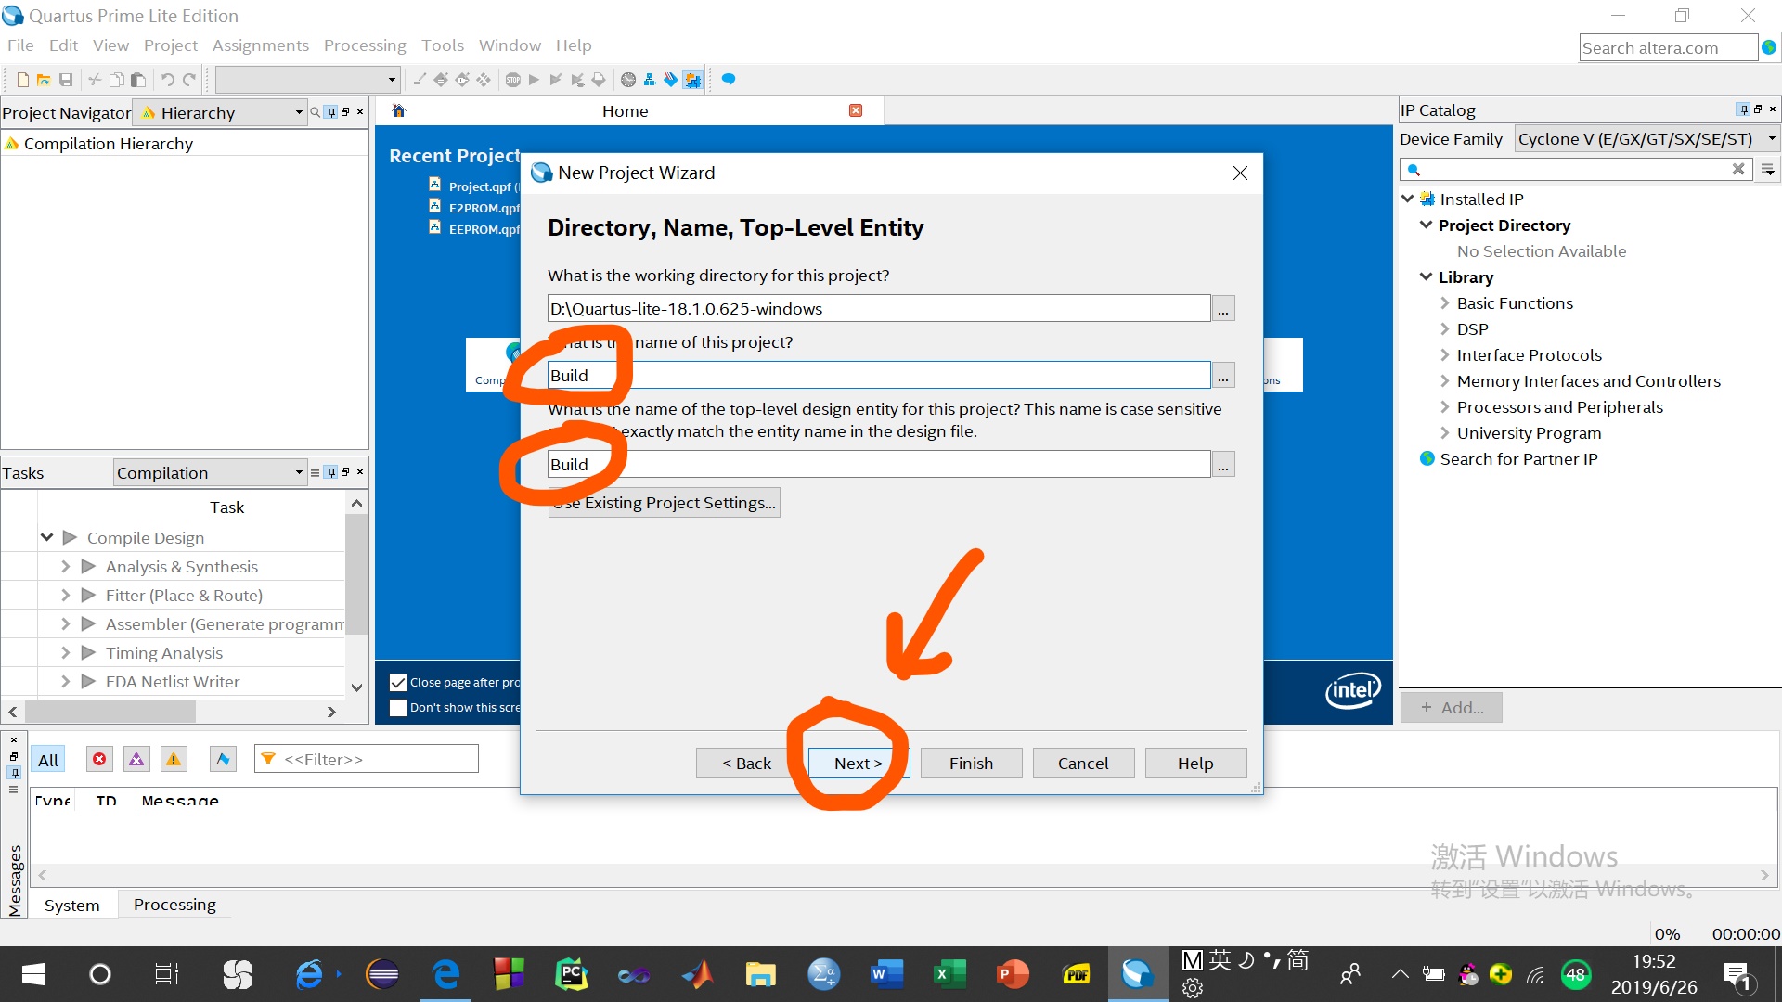
Task: Click the Open file toolbar icon
Action: (x=43, y=80)
